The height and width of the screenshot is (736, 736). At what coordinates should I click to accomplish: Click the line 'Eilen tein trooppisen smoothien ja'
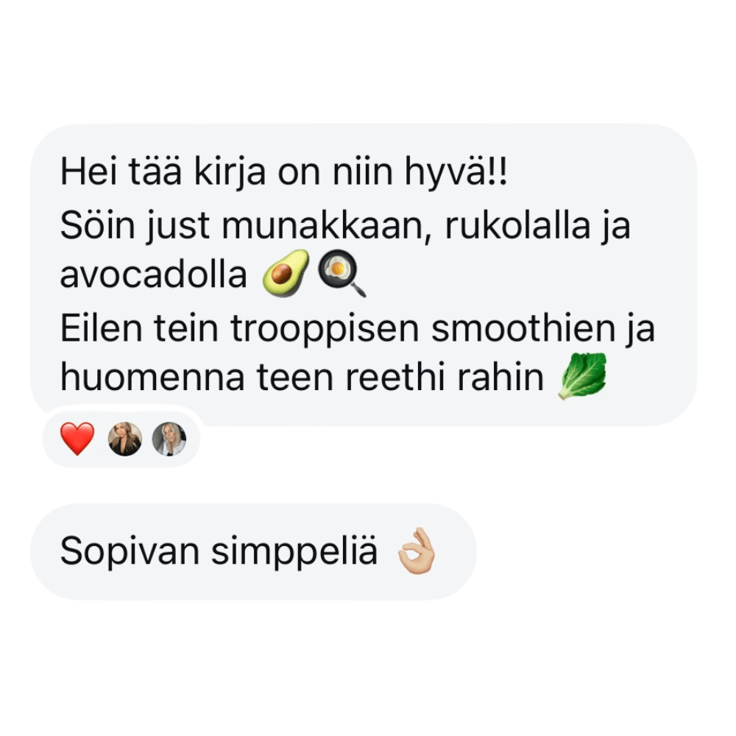pos(358,328)
